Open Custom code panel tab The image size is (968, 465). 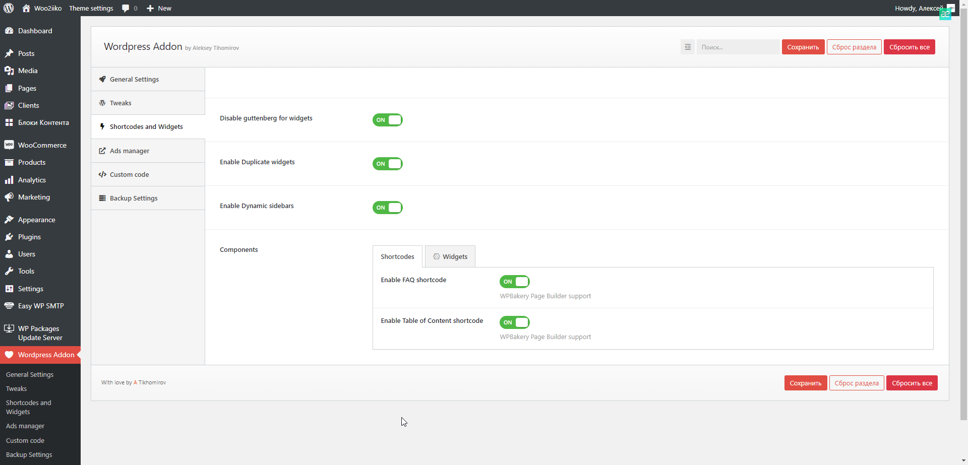pos(148,174)
